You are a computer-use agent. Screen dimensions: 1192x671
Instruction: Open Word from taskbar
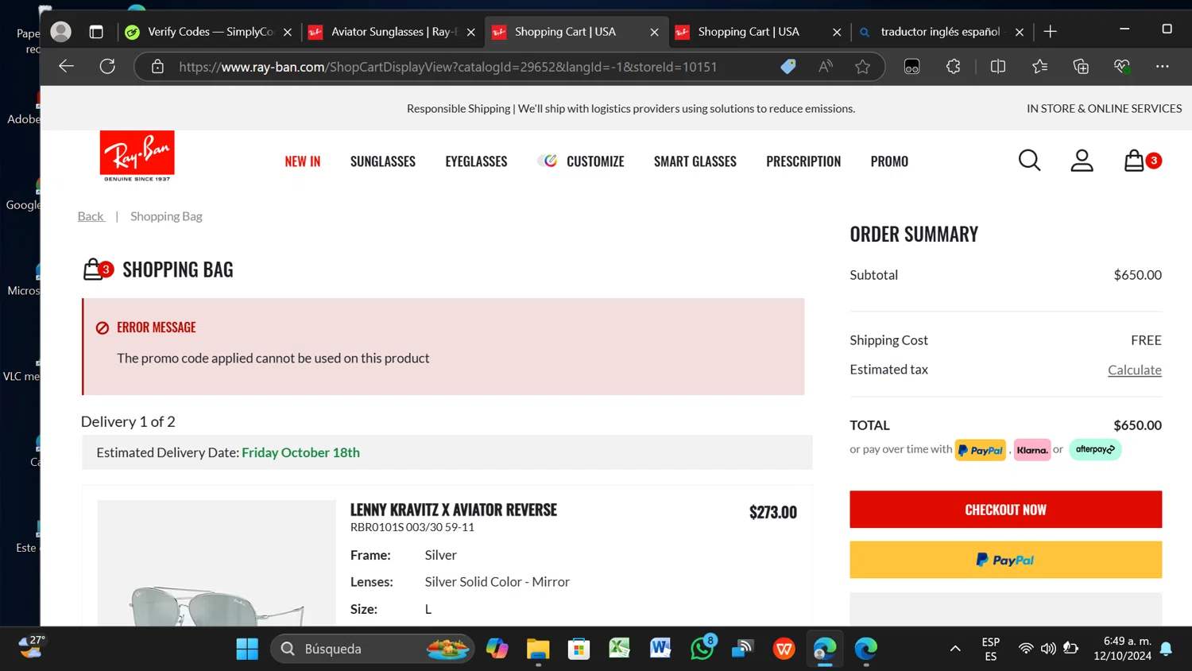point(660,649)
